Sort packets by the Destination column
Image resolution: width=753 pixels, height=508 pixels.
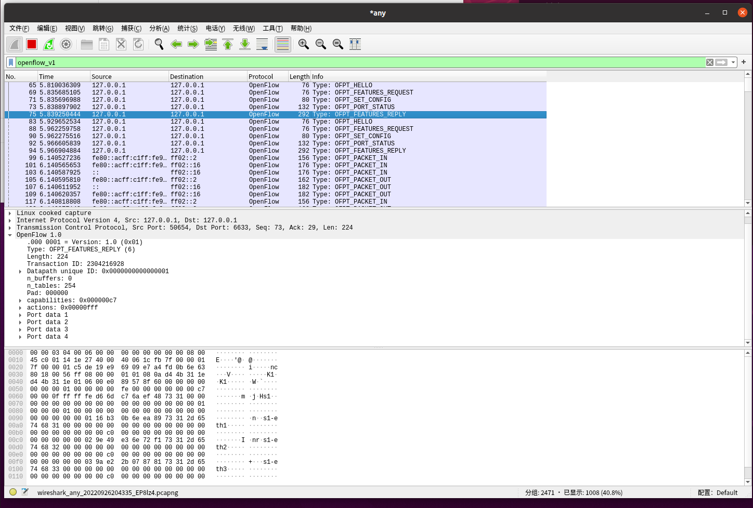coord(207,76)
